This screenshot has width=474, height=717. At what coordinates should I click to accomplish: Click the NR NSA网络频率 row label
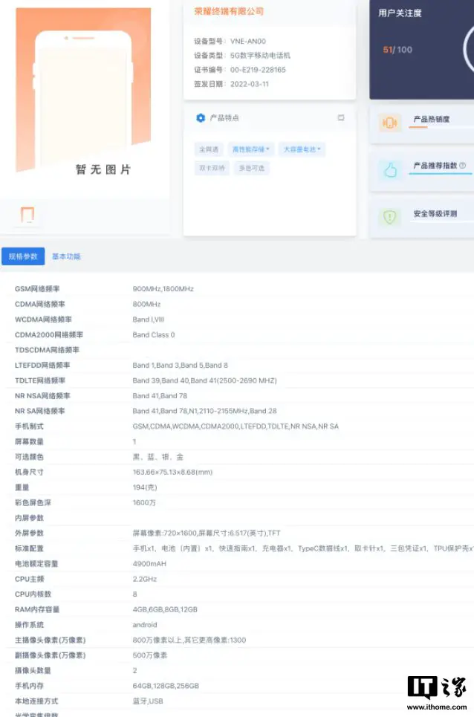tap(42, 396)
